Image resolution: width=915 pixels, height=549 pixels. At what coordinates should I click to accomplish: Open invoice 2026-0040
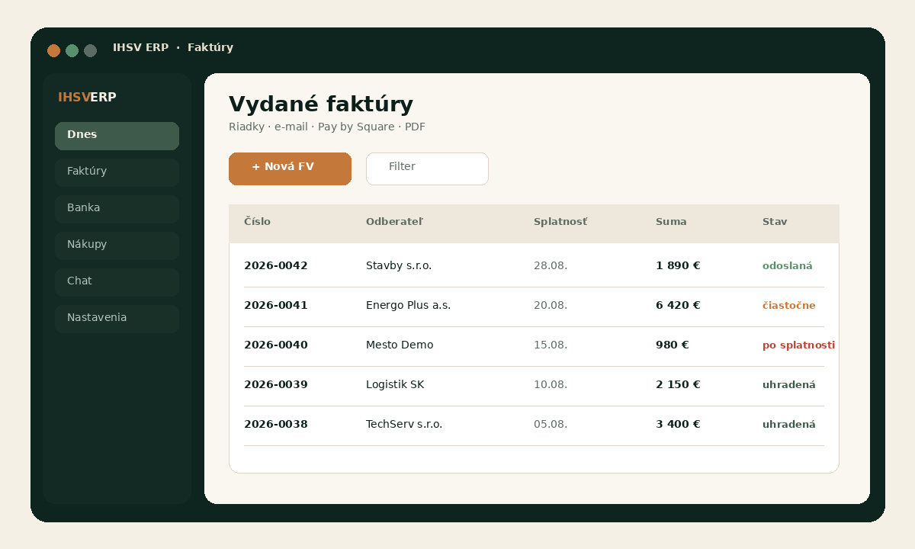pyautogui.click(x=276, y=345)
